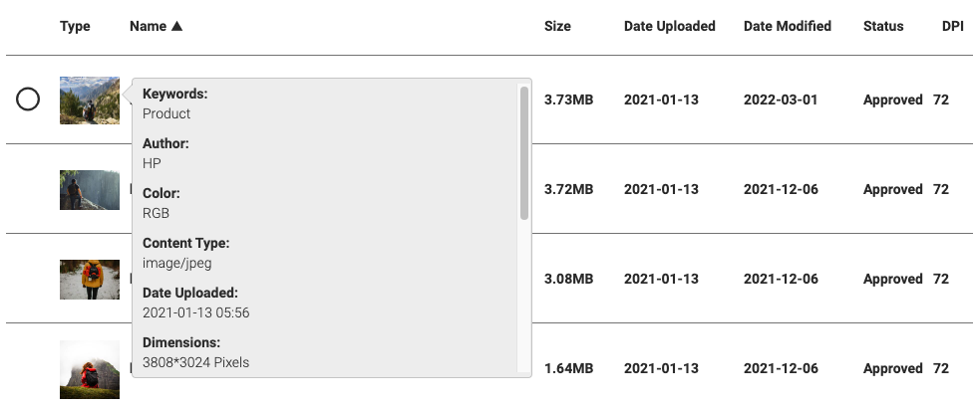Click the upload date of the 3.72MB file
The width and height of the screenshot is (973, 410).
coord(661,189)
